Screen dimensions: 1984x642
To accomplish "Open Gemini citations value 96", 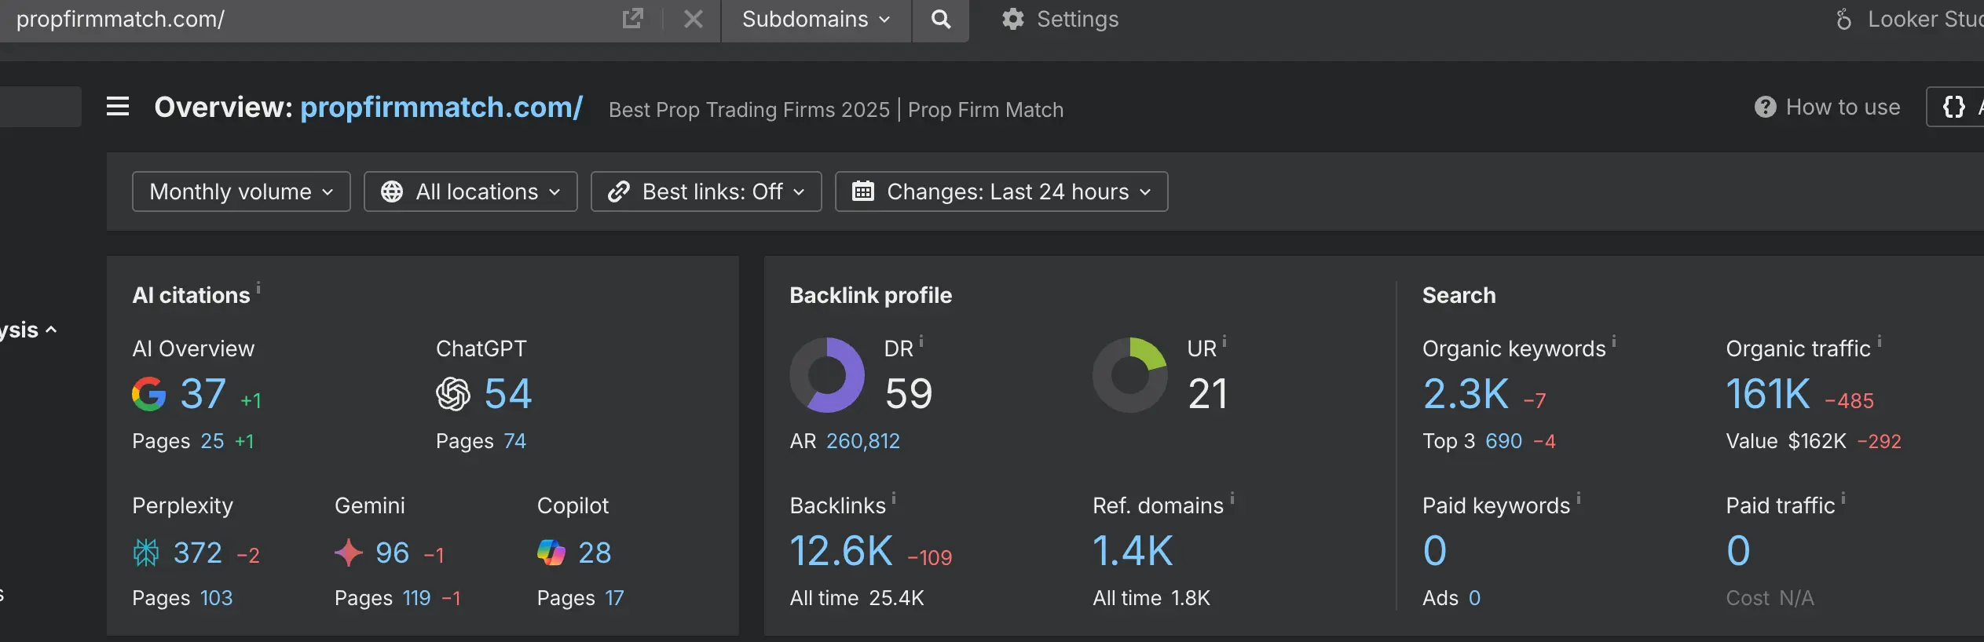I will tap(393, 553).
